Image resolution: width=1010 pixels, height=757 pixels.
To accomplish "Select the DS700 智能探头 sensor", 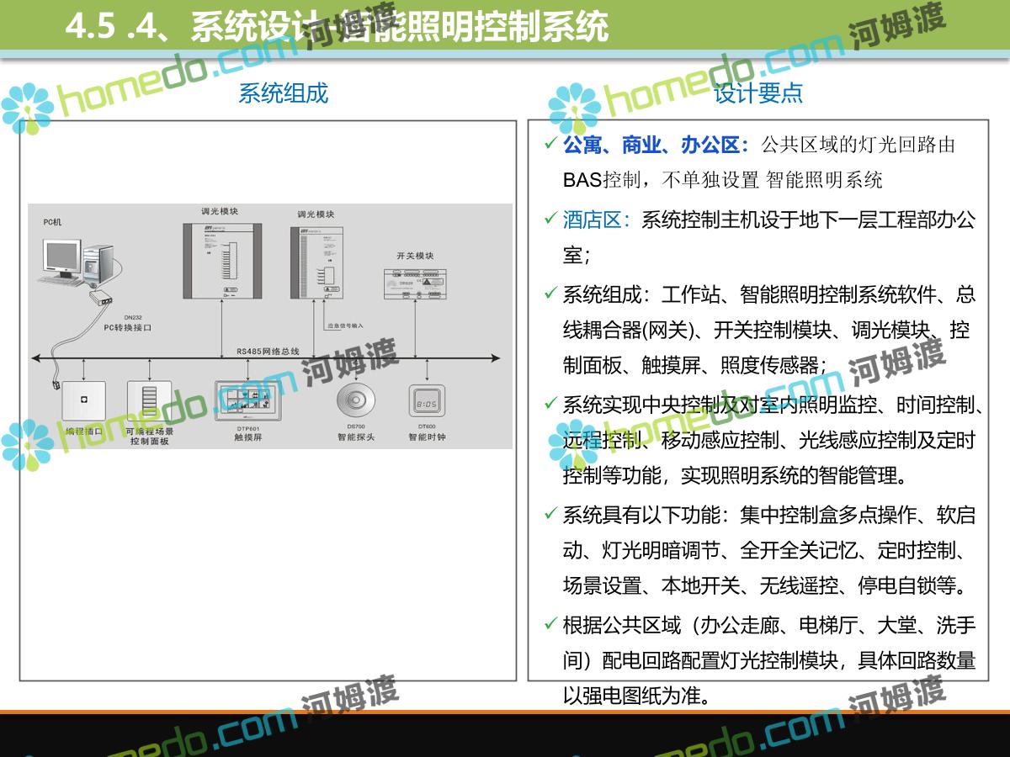I will 355,400.
